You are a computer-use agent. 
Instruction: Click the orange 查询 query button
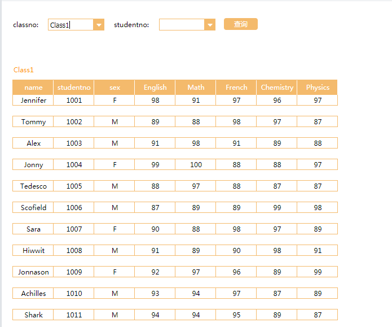[241, 24]
